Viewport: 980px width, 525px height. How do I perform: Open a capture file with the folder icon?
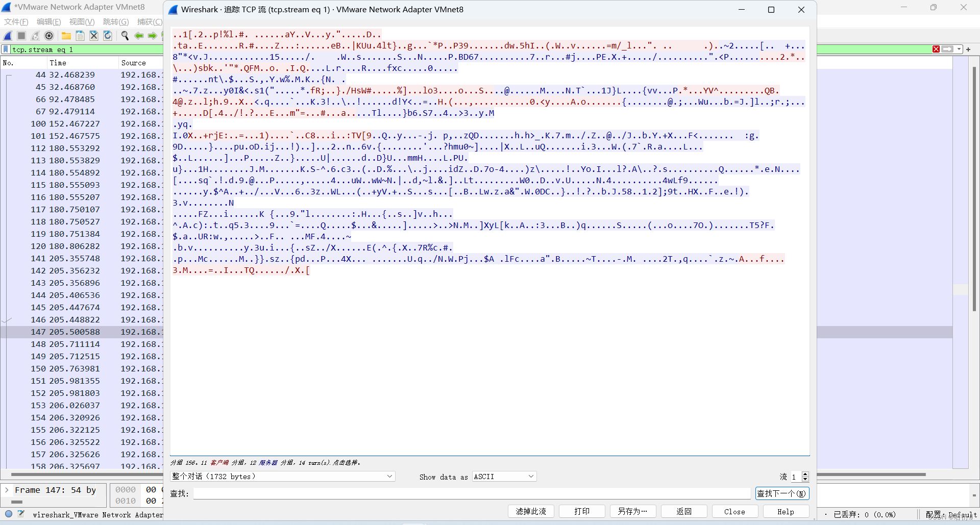coord(66,36)
